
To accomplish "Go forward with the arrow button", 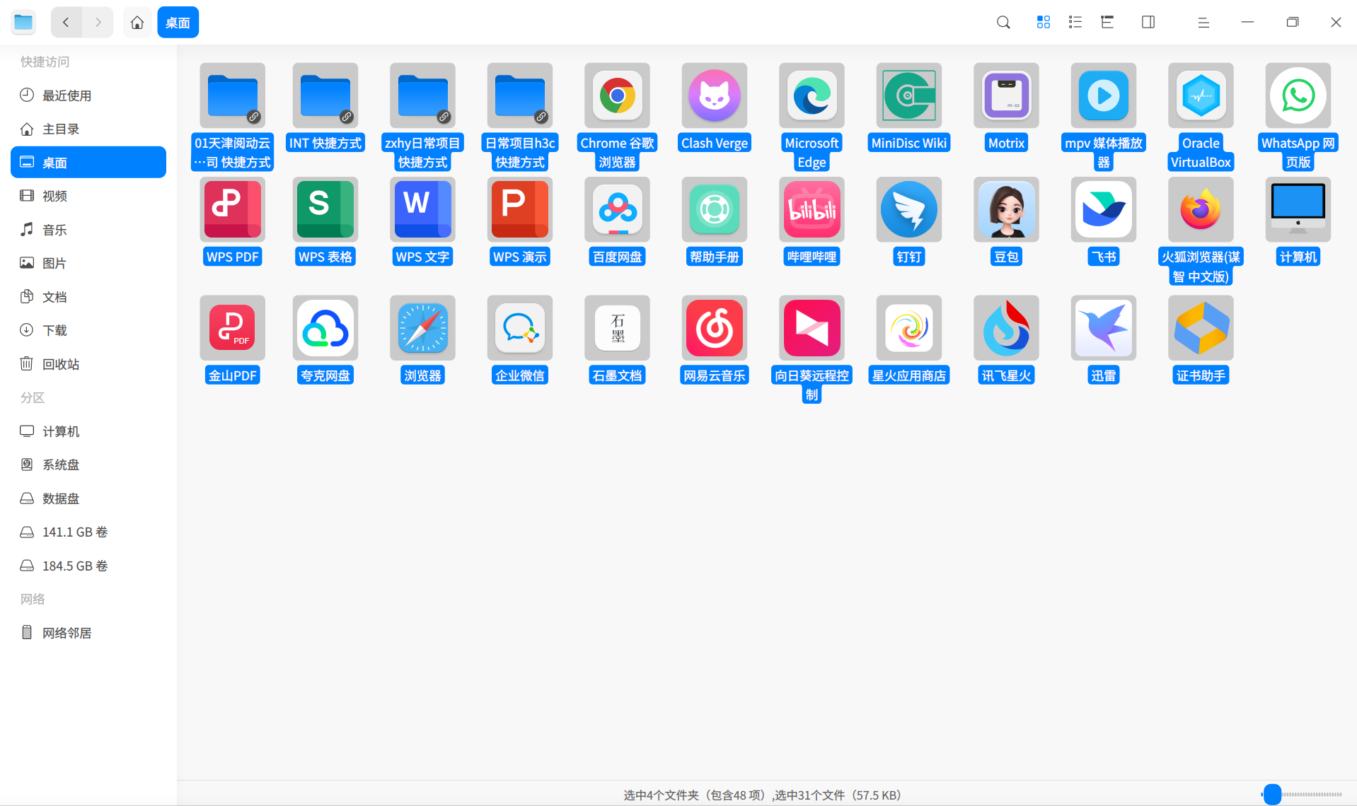I will point(98,23).
